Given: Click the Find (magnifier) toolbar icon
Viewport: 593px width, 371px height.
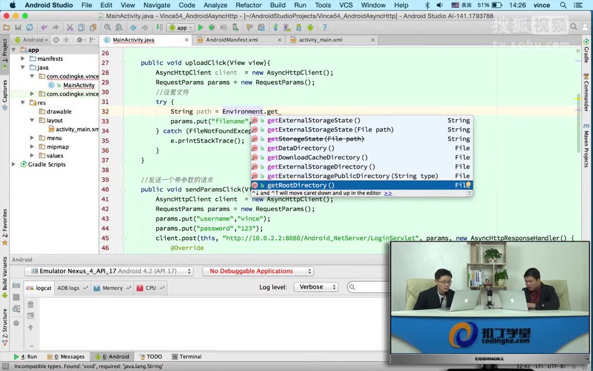Looking at the screenshot, I should (108, 27).
